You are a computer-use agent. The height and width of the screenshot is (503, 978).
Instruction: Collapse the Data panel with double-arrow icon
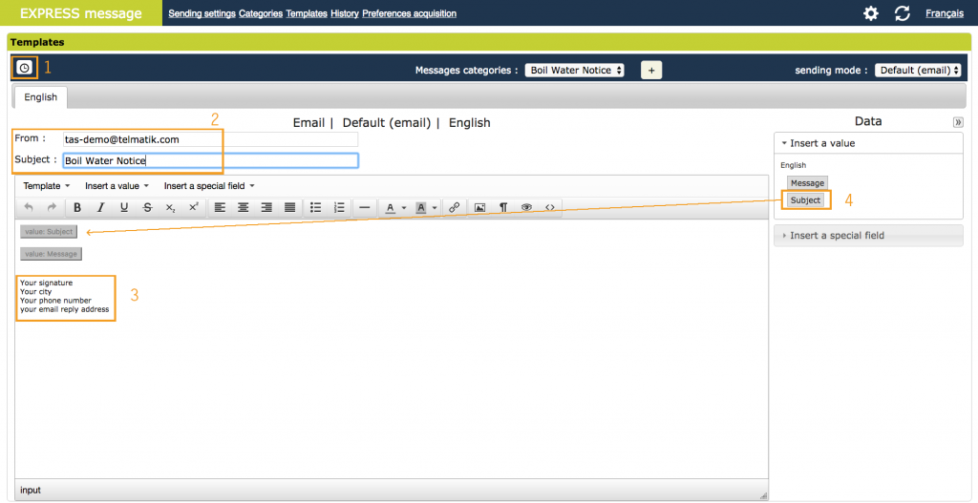click(958, 123)
